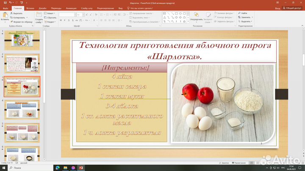Select slide 2 thumbnail in panel
The height and width of the screenshot is (171, 305).
tap(22, 63)
